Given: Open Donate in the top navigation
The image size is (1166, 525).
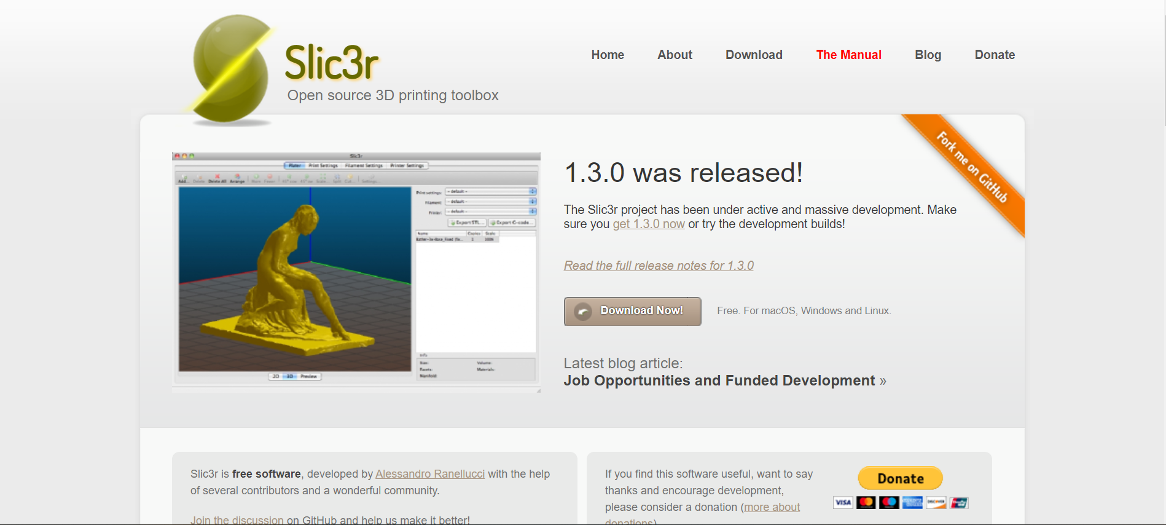Looking at the screenshot, I should click(995, 55).
